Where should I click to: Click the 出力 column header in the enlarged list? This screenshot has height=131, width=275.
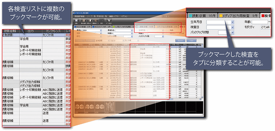click(x=30, y=31)
